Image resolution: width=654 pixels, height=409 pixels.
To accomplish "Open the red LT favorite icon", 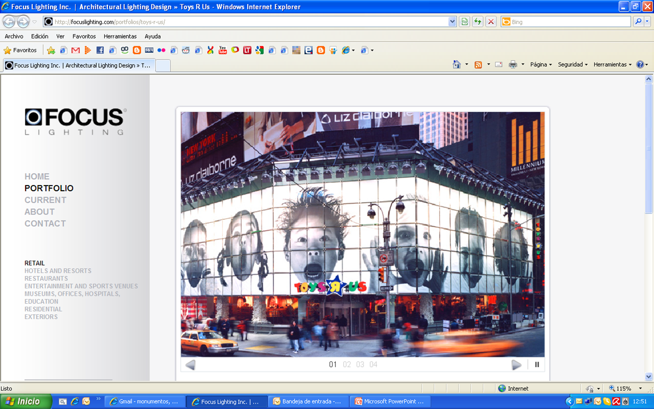I will click(247, 51).
